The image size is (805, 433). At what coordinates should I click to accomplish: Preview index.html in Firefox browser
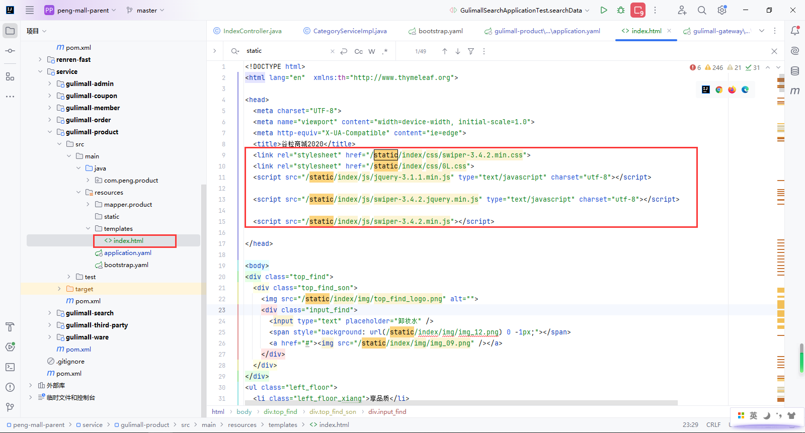[x=732, y=90]
